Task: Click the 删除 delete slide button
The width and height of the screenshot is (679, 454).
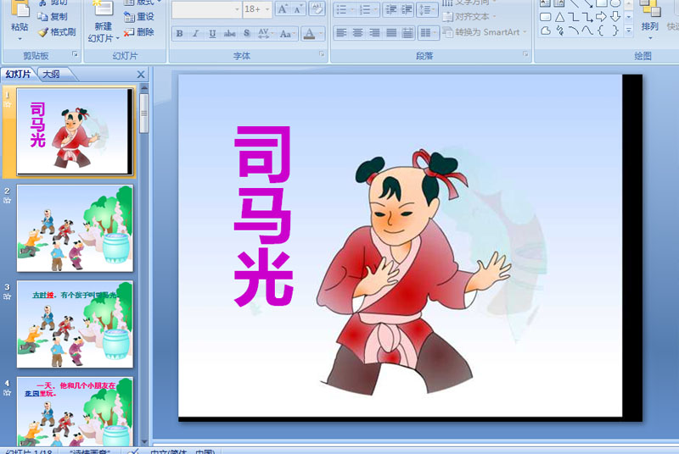Action: pyautogui.click(x=139, y=32)
